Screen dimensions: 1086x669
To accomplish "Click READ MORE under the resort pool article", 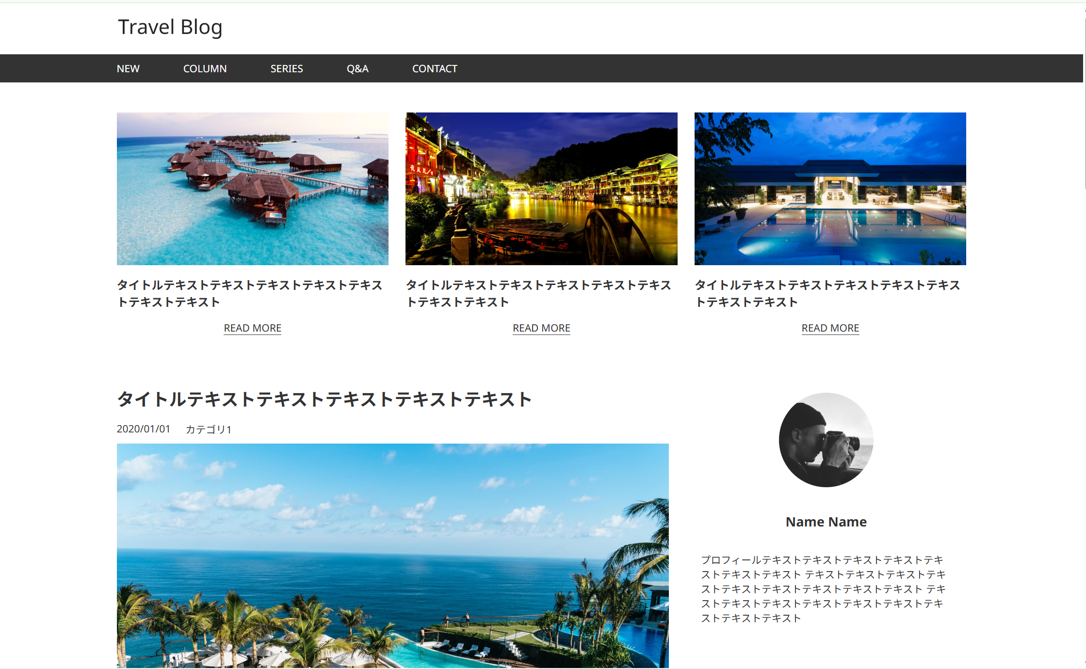I will point(830,328).
